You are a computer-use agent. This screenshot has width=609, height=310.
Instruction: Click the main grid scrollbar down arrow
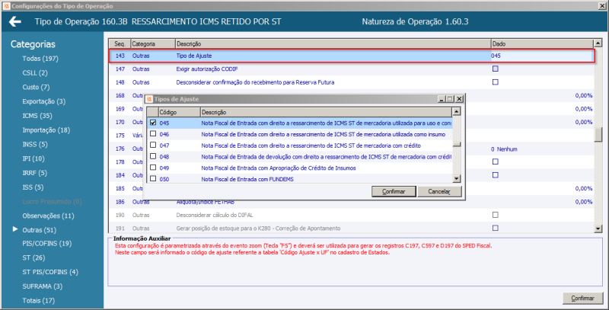tap(598, 229)
